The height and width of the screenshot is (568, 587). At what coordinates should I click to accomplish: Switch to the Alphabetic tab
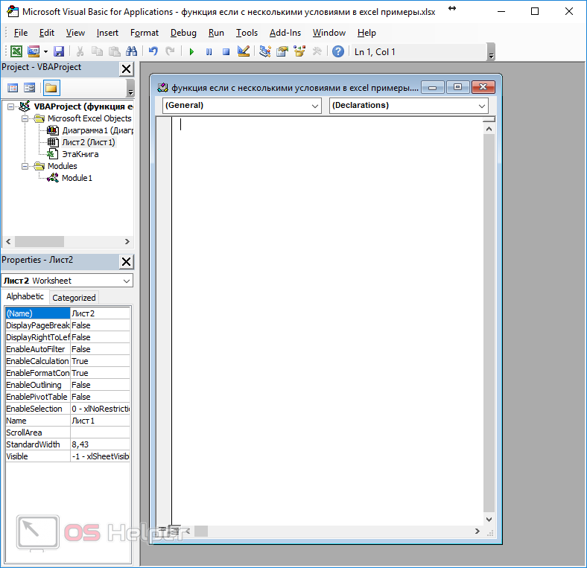click(25, 296)
